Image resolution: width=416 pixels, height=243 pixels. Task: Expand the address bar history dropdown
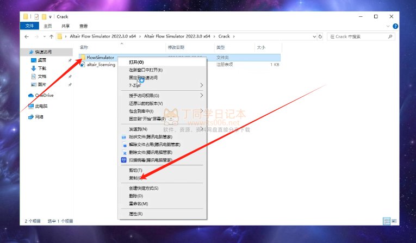click(314, 36)
